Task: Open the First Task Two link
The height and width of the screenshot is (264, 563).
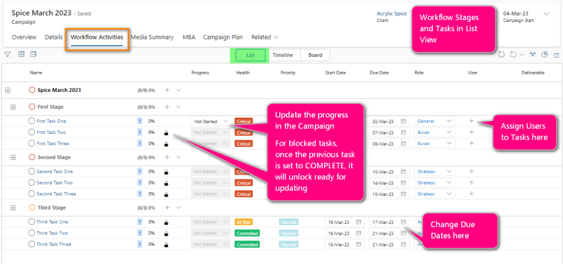Action: (51, 133)
